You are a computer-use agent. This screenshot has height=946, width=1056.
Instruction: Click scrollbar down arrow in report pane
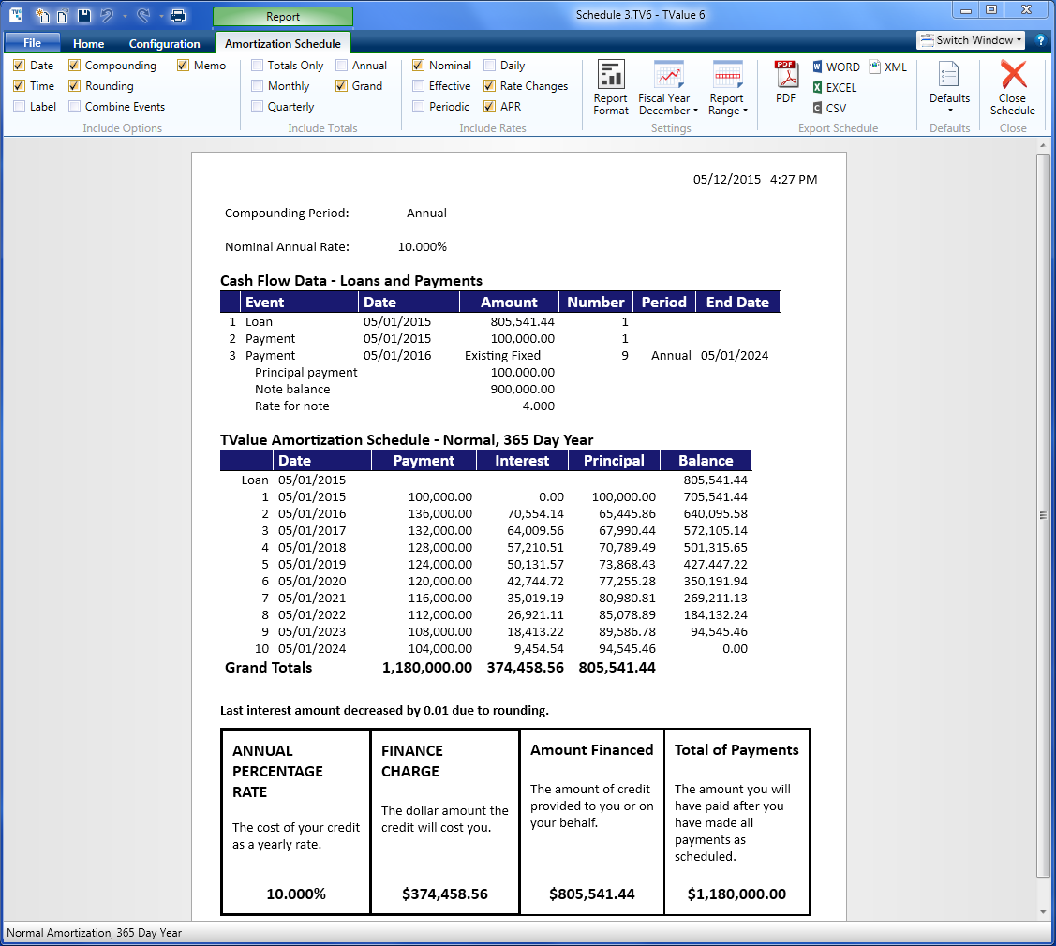(x=1043, y=912)
